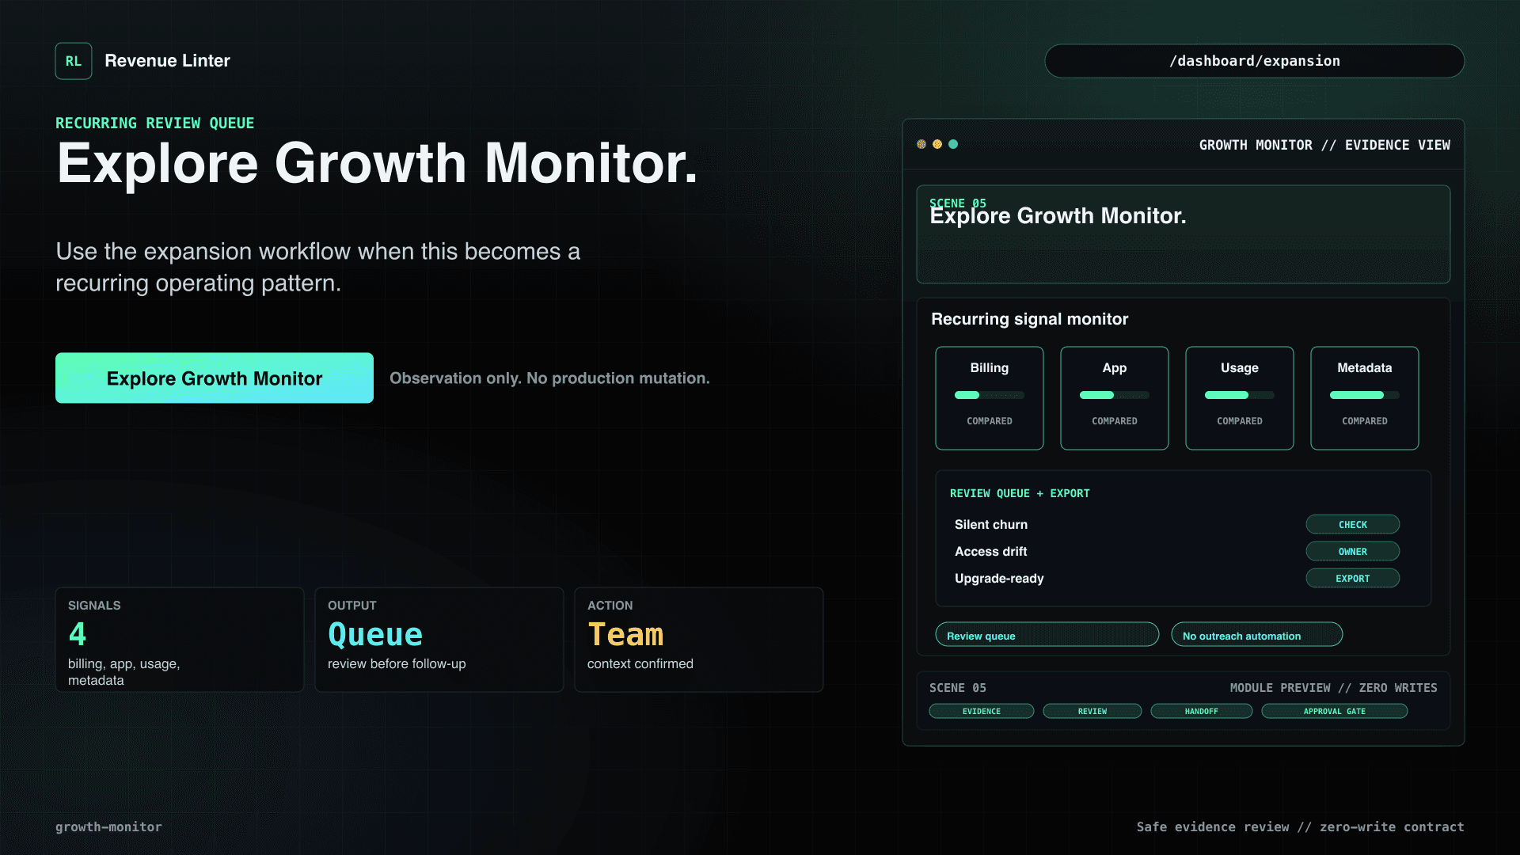This screenshot has height=855, width=1520.
Task: Click COMPARED status under Billing
Action: point(990,421)
